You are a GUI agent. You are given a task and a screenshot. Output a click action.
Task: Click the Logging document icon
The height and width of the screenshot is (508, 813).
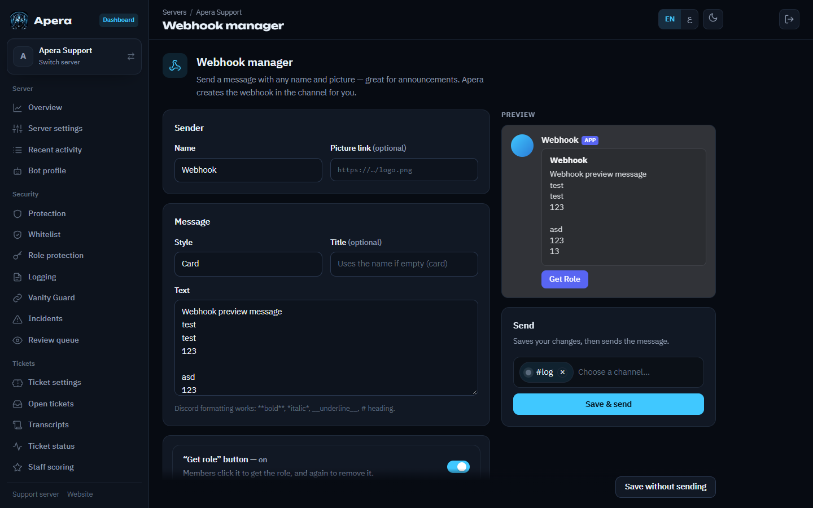coord(18,277)
